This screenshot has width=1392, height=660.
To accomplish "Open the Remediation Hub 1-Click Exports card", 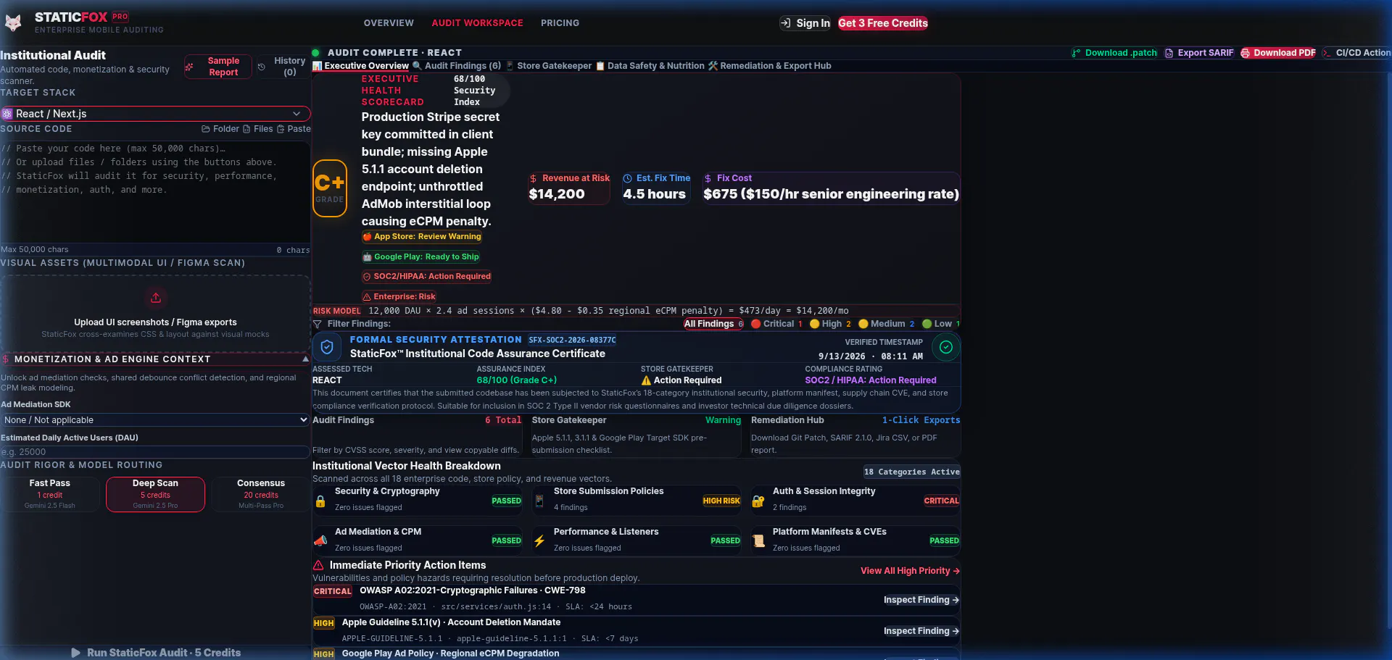I will coord(855,435).
